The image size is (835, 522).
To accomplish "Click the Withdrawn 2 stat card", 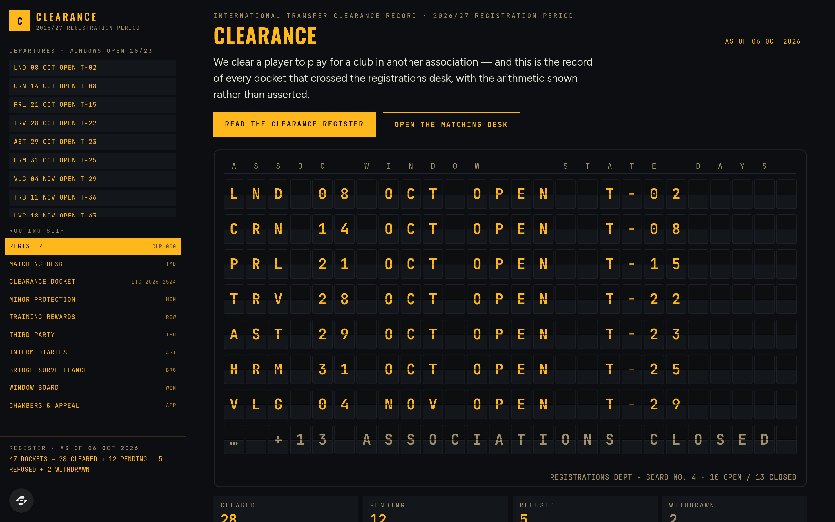I will point(735,509).
